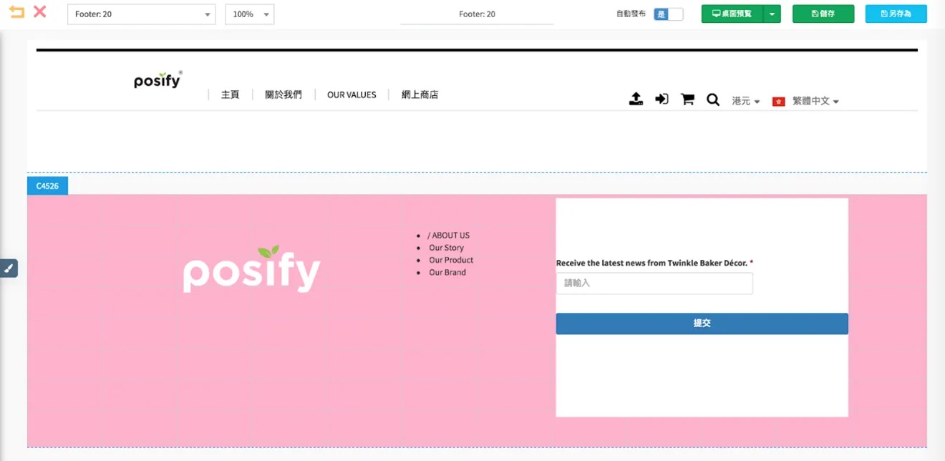The width and height of the screenshot is (945, 461).
Task: Click the Our Story footer link
Action: (447, 248)
